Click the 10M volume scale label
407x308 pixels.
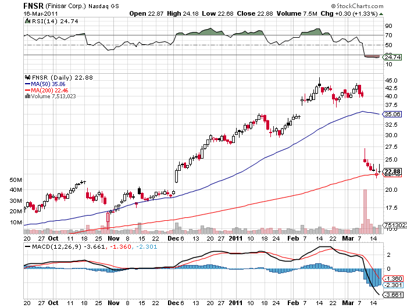(x=16, y=222)
